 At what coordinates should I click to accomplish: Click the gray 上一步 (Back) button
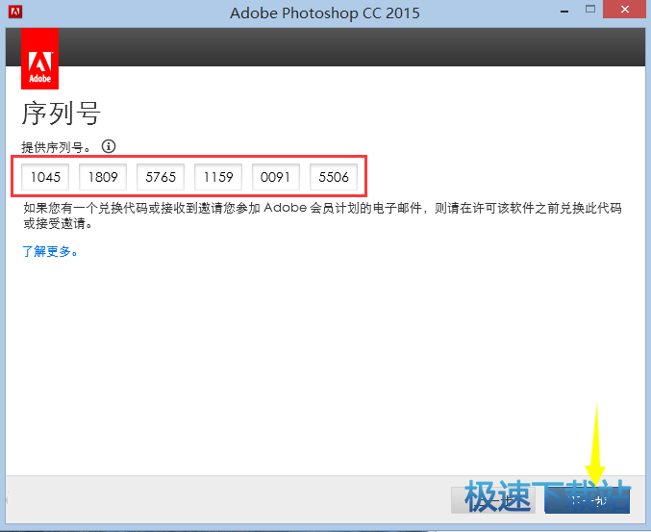(x=492, y=500)
